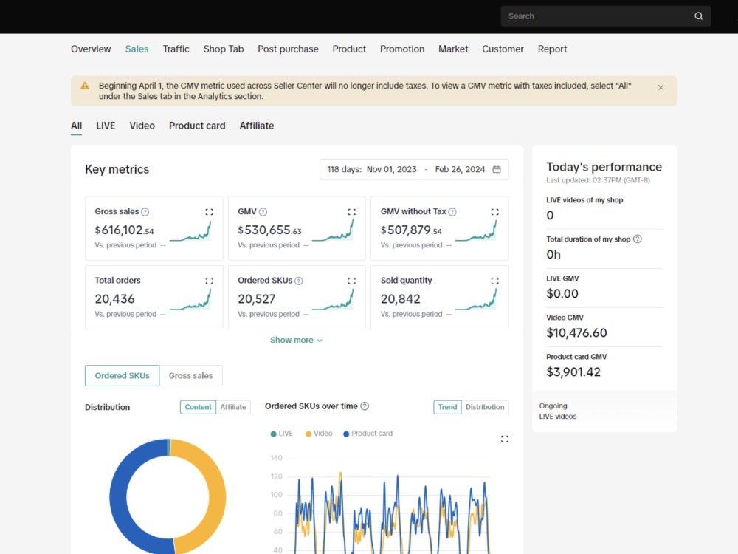Show GMV info tooltip icon
Viewport: 738px width, 554px height.
coord(263,212)
